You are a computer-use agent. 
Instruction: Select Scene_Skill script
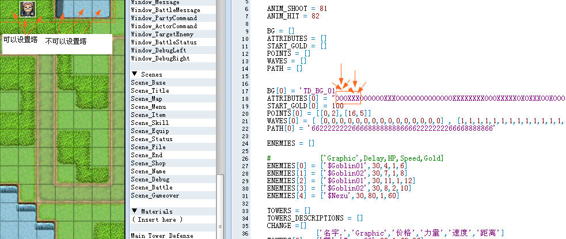[173, 123]
